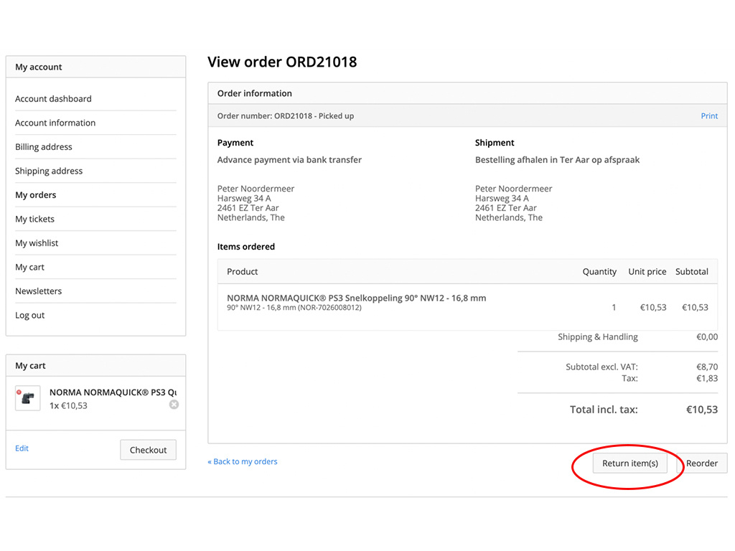Open the Newsletters settings link
Image resolution: width=735 pixels, height=551 pixels.
point(39,291)
